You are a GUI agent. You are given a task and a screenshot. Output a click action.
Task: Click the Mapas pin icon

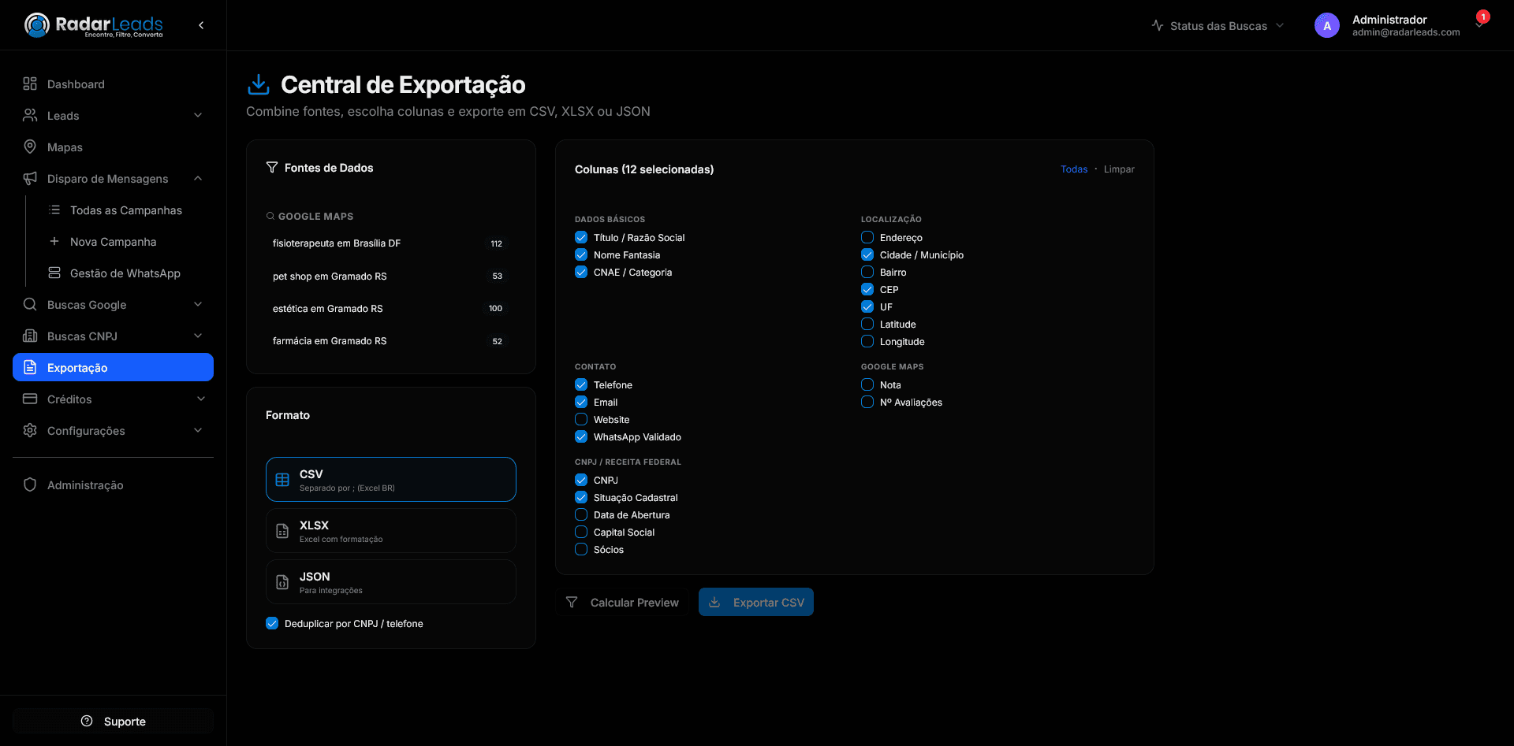coord(30,147)
